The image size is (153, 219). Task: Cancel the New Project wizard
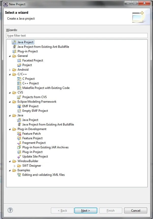pos(135,211)
